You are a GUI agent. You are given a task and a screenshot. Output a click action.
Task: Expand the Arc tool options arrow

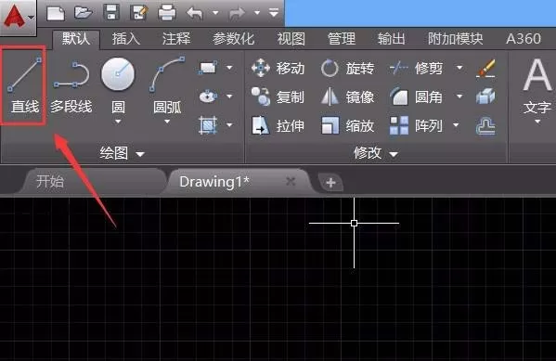point(167,122)
